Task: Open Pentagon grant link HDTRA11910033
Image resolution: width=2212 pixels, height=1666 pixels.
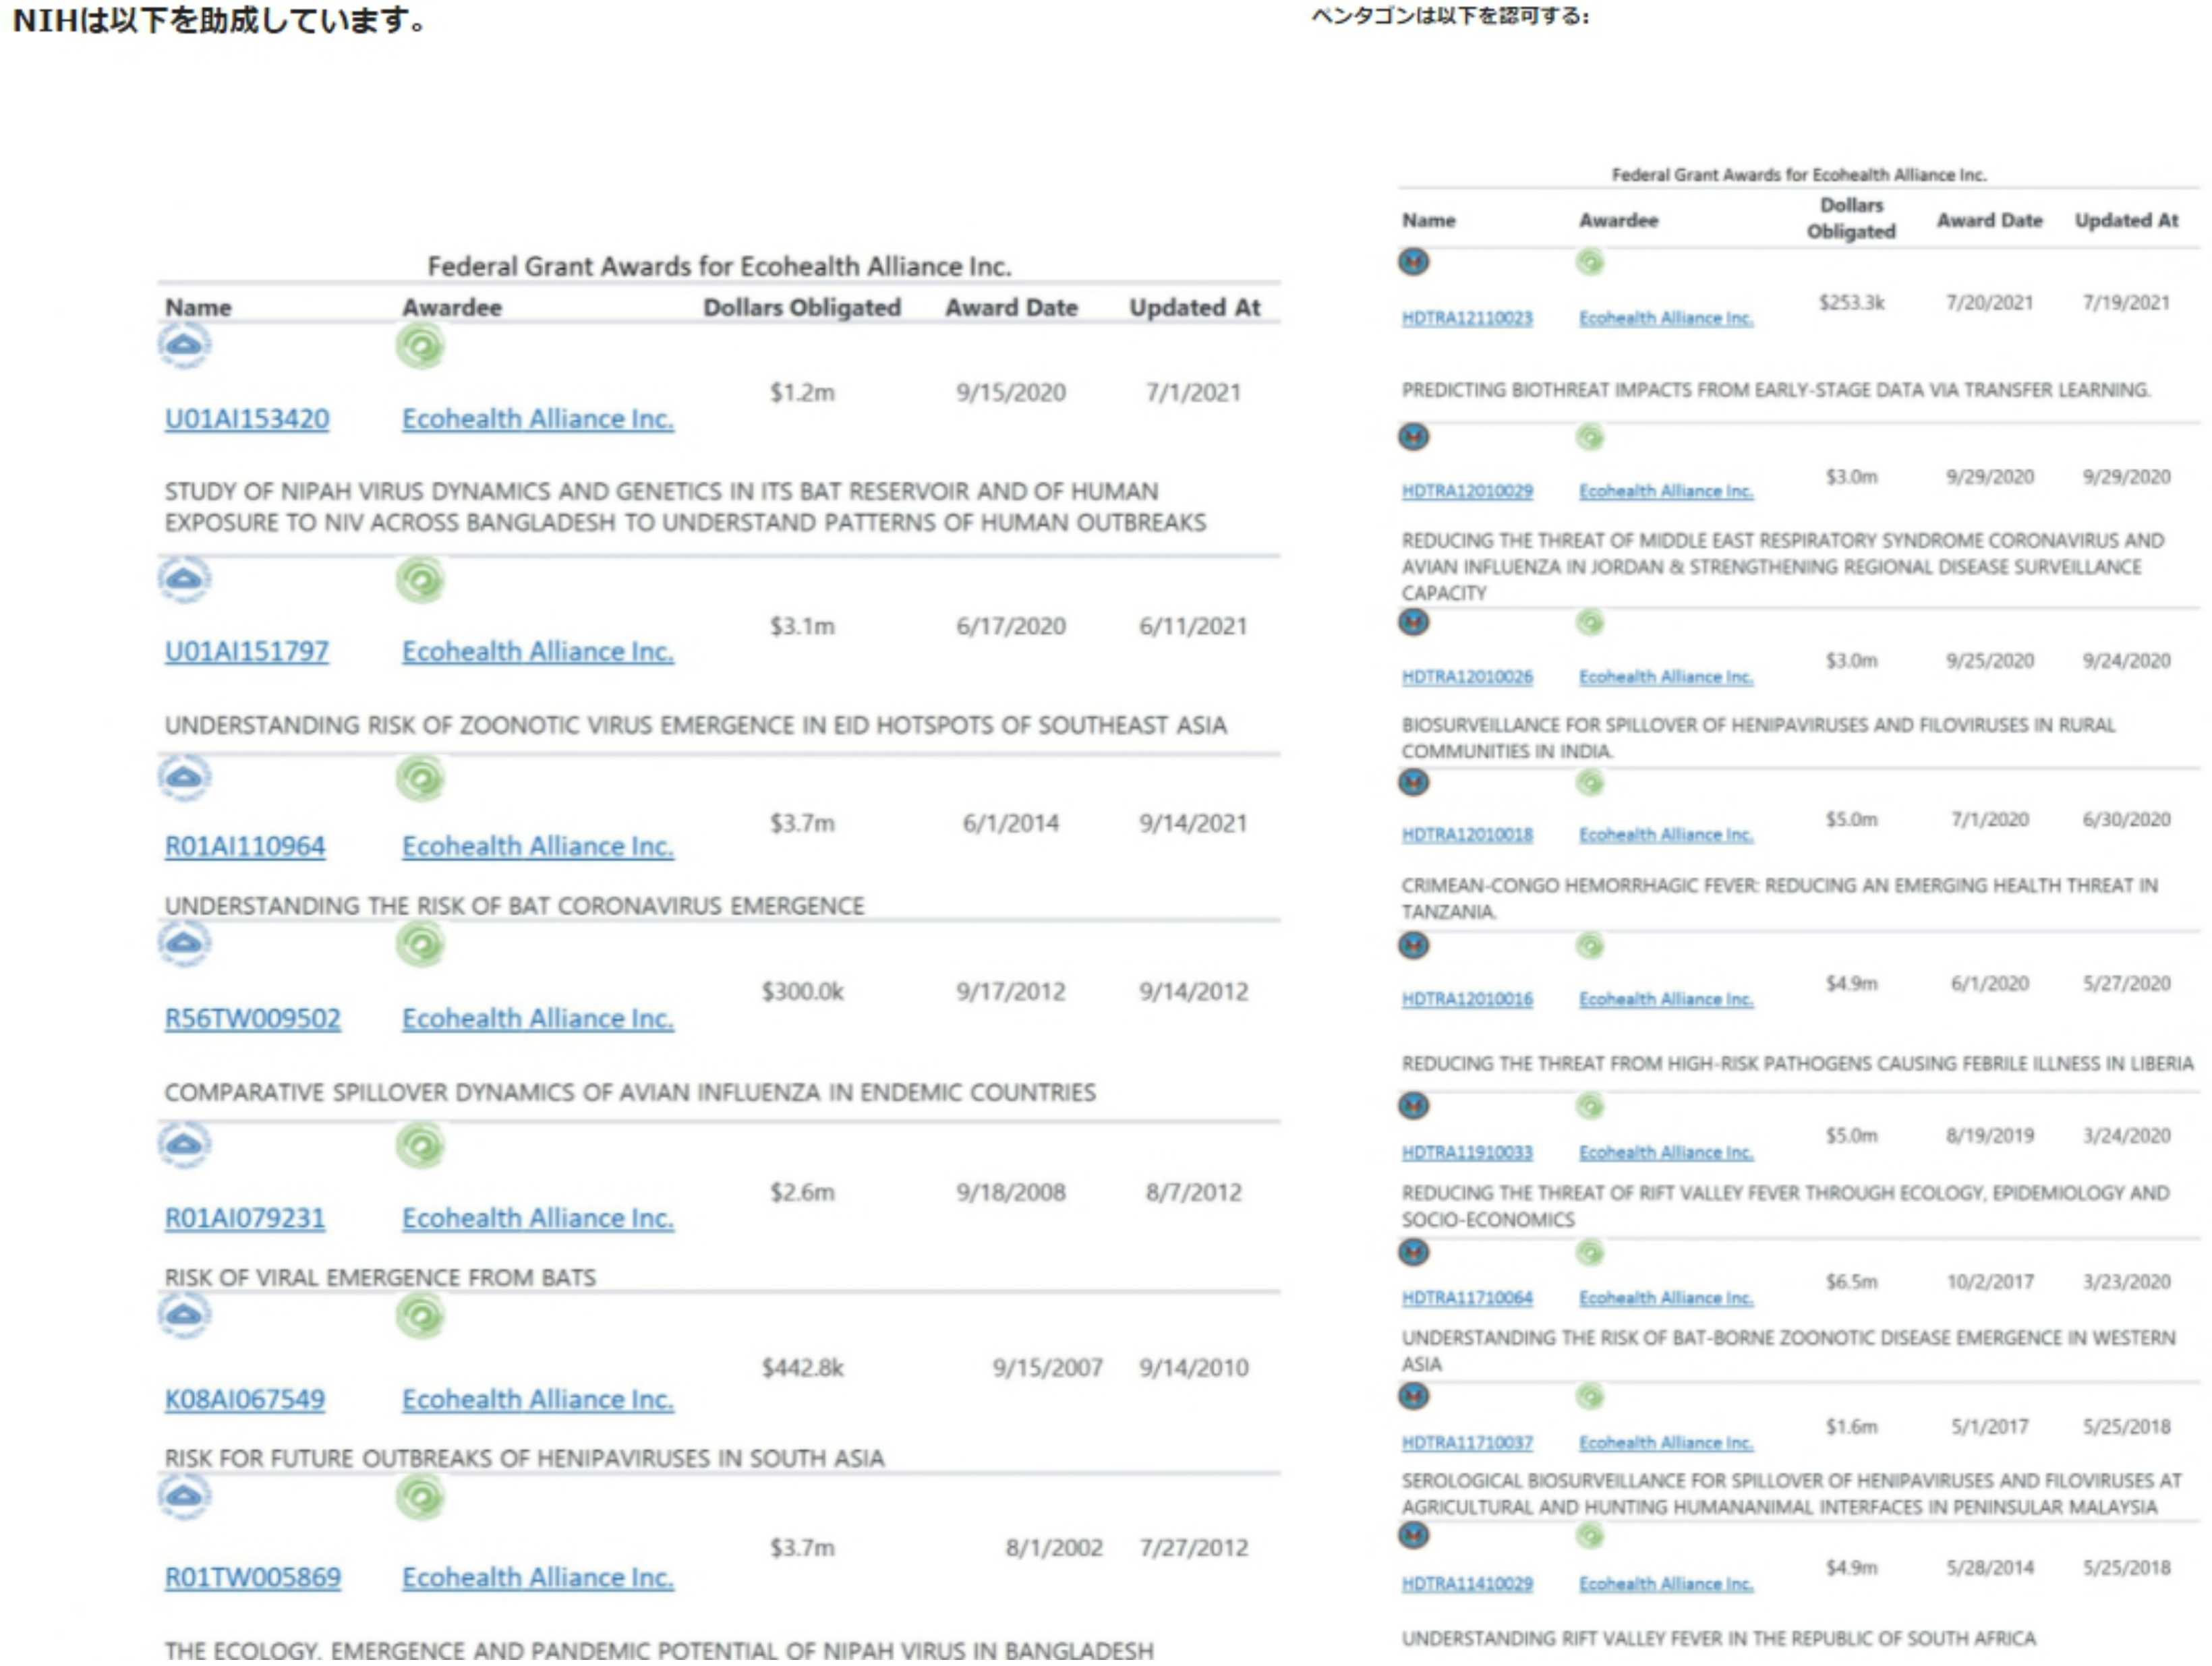Action: [1467, 1154]
